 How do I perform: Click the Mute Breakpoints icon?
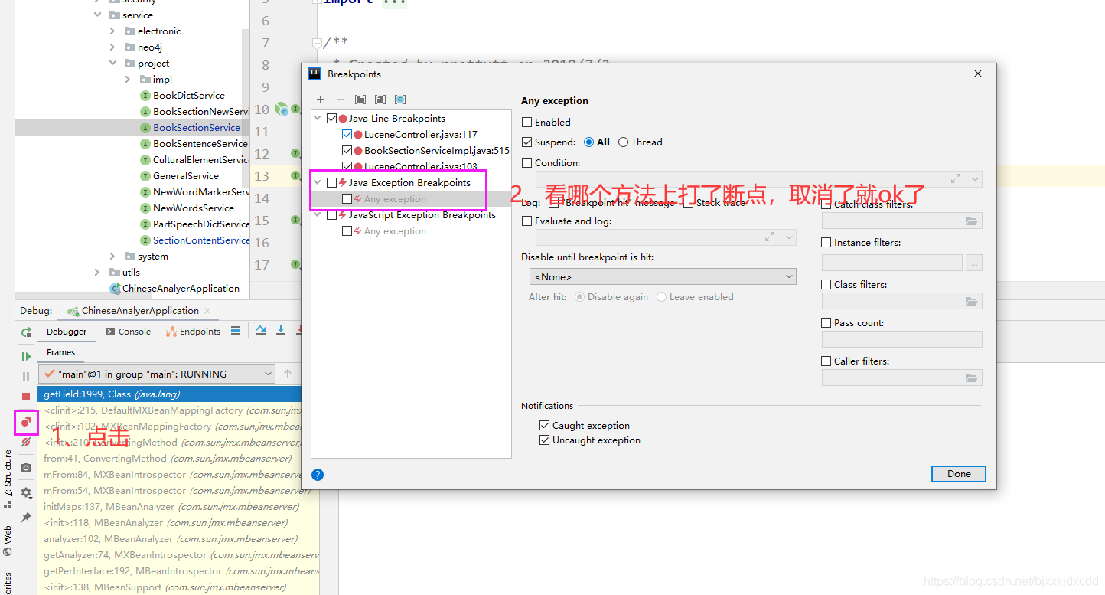tap(26, 442)
